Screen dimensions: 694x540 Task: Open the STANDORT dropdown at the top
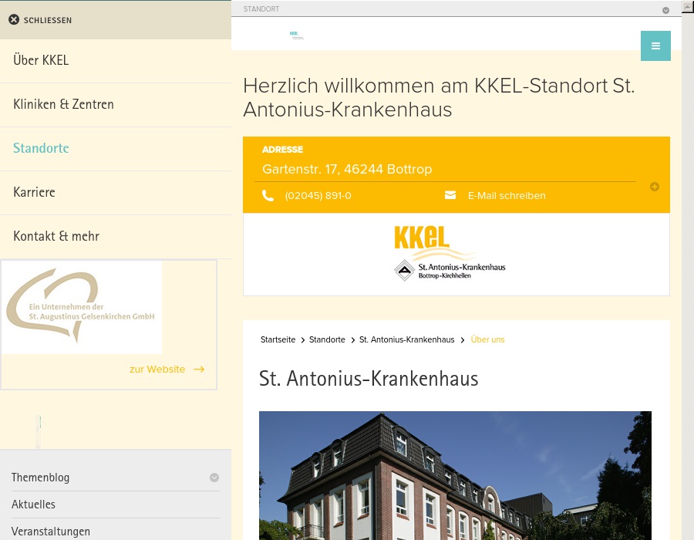[665, 10]
